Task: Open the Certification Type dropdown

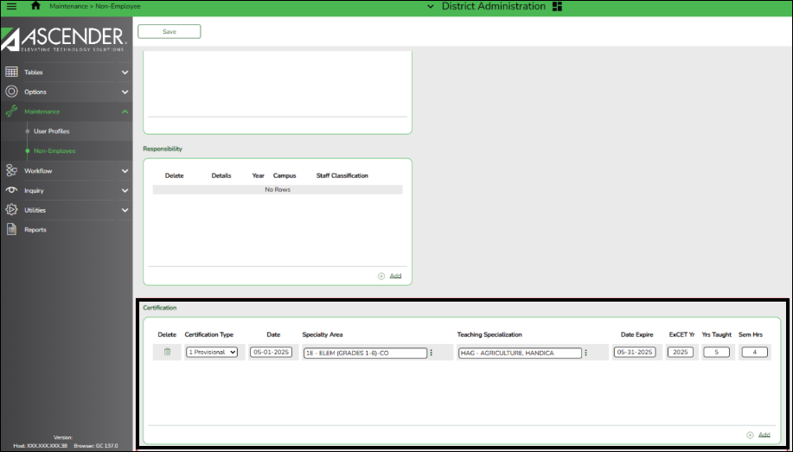Action: [212, 353]
